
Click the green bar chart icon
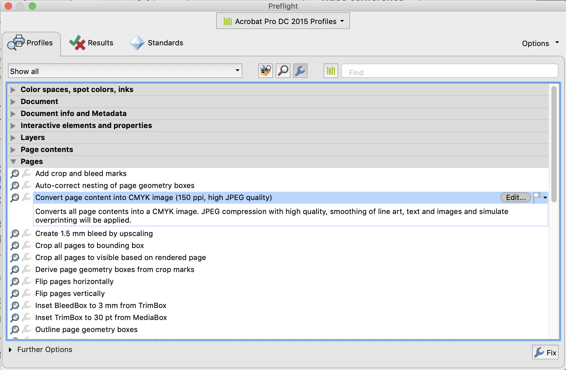(x=331, y=71)
